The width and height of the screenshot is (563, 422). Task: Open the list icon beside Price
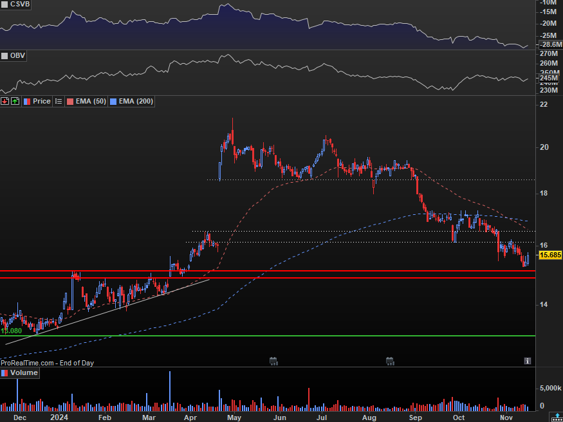click(58, 102)
